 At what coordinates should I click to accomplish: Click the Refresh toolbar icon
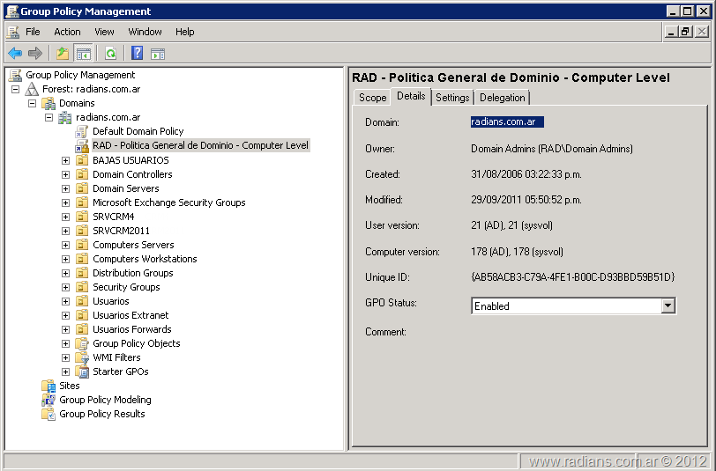tap(110, 54)
